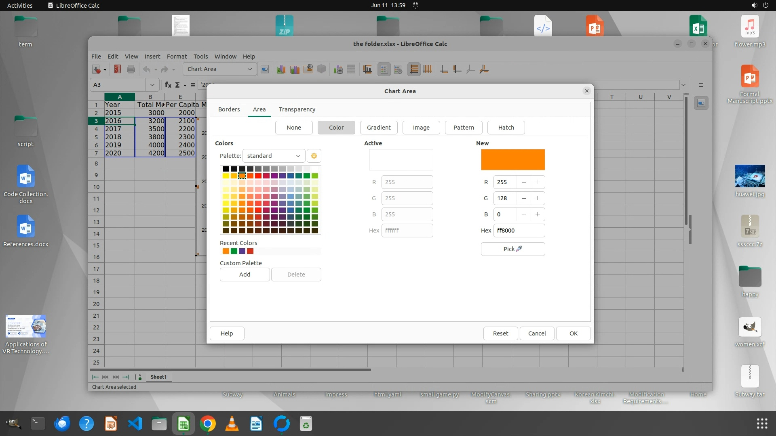The height and width of the screenshot is (436, 776).
Task: Switch fill type to Gradient
Action: 379,128
